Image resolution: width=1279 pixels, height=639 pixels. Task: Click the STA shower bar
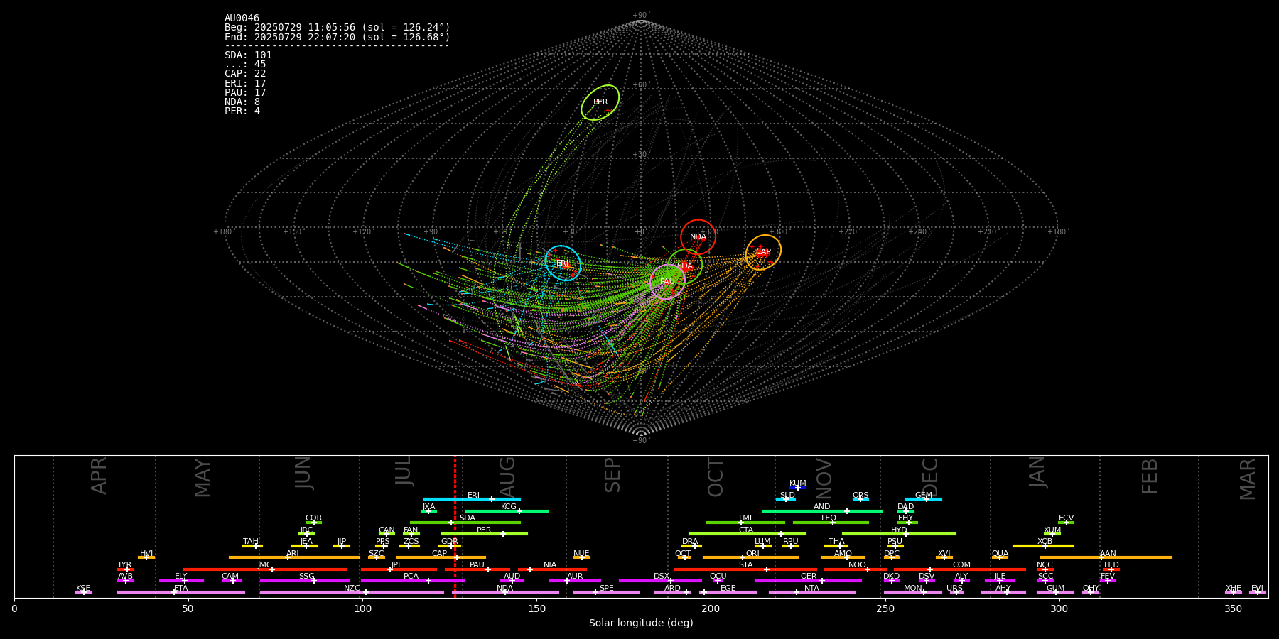[x=745, y=569]
